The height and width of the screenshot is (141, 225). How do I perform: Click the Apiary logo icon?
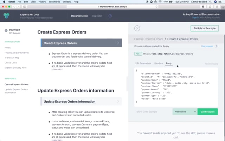pos(6,16)
